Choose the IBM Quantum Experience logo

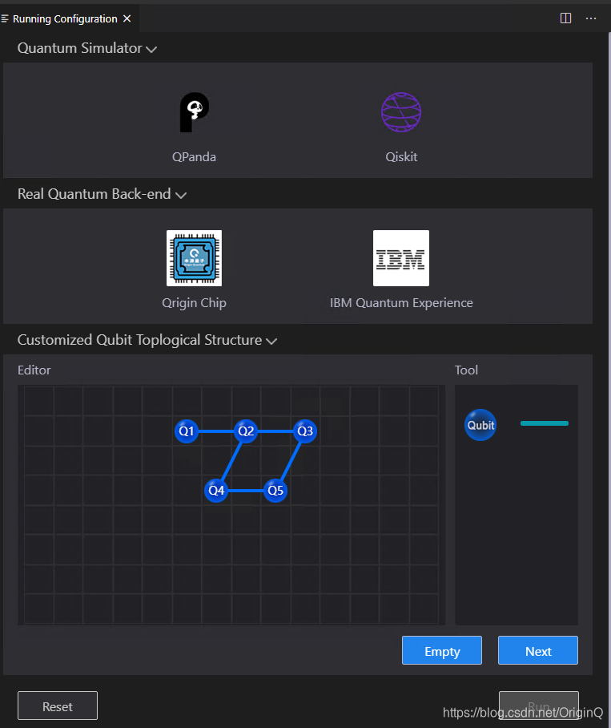(401, 258)
